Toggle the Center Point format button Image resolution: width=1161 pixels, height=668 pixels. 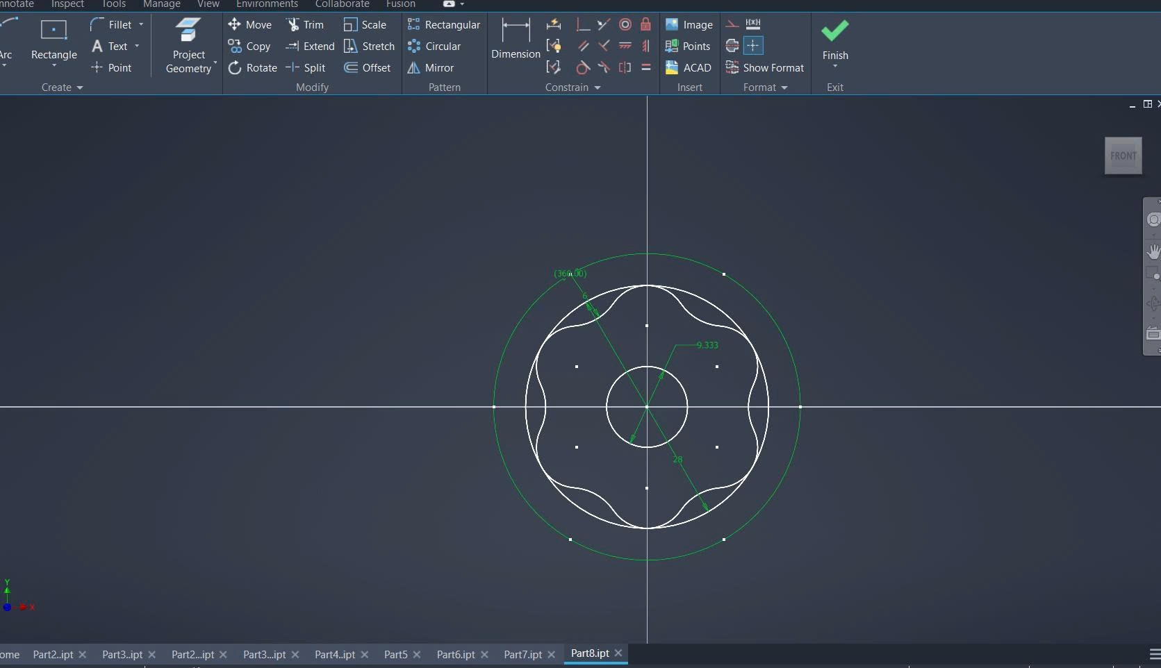click(x=753, y=46)
